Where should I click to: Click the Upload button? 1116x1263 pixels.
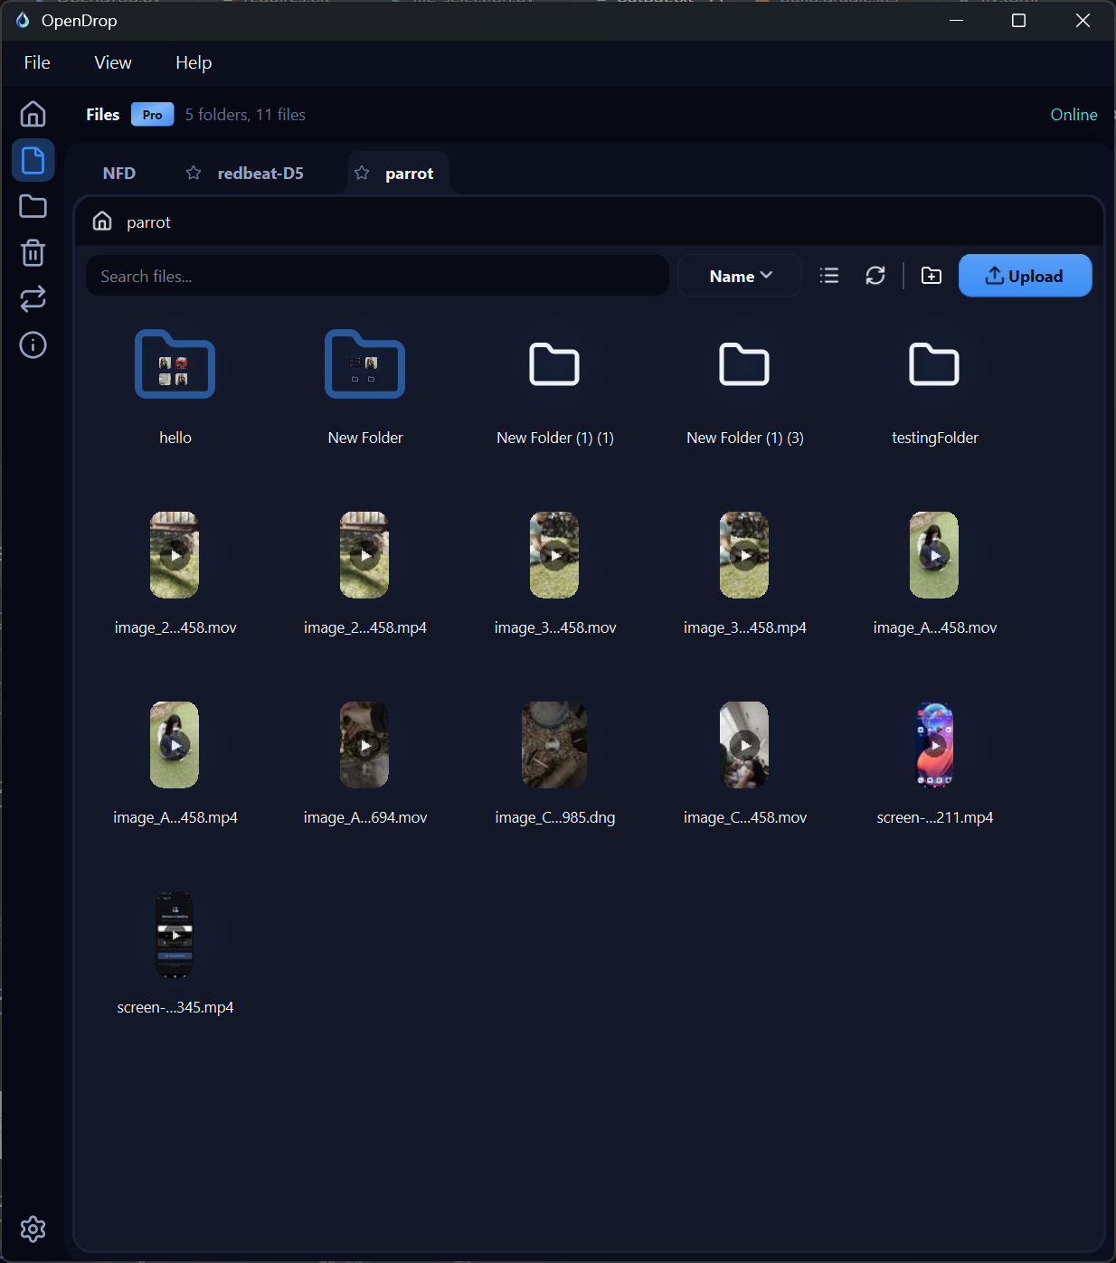tap(1025, 276)
